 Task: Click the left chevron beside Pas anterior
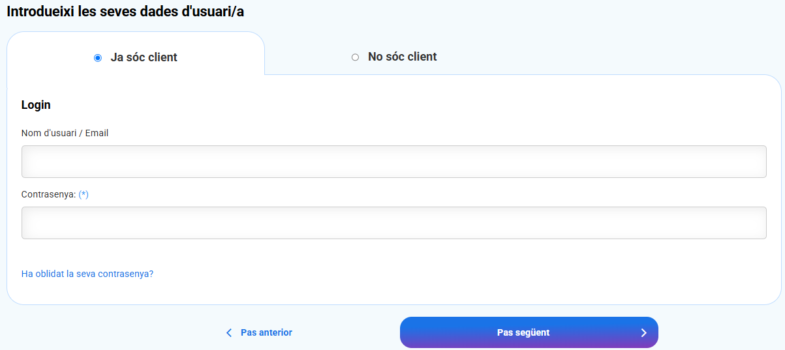(x=229, y=332)
